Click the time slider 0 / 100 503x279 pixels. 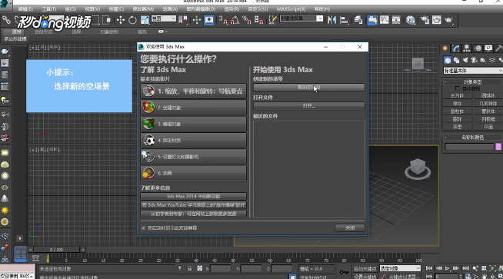56,250
